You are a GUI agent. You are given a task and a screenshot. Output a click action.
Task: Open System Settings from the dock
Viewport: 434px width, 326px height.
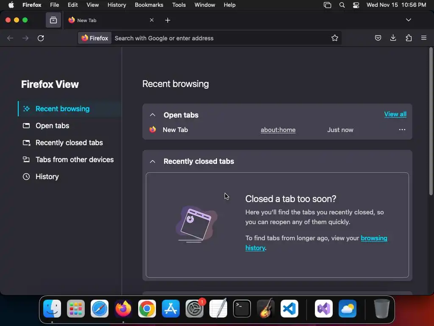click(x=194, y=309)
